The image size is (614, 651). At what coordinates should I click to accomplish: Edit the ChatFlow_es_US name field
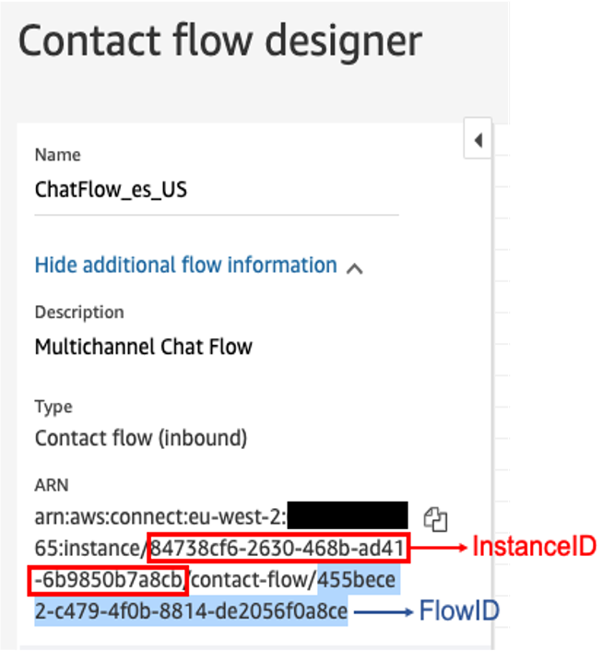click(x=217, y=191)
